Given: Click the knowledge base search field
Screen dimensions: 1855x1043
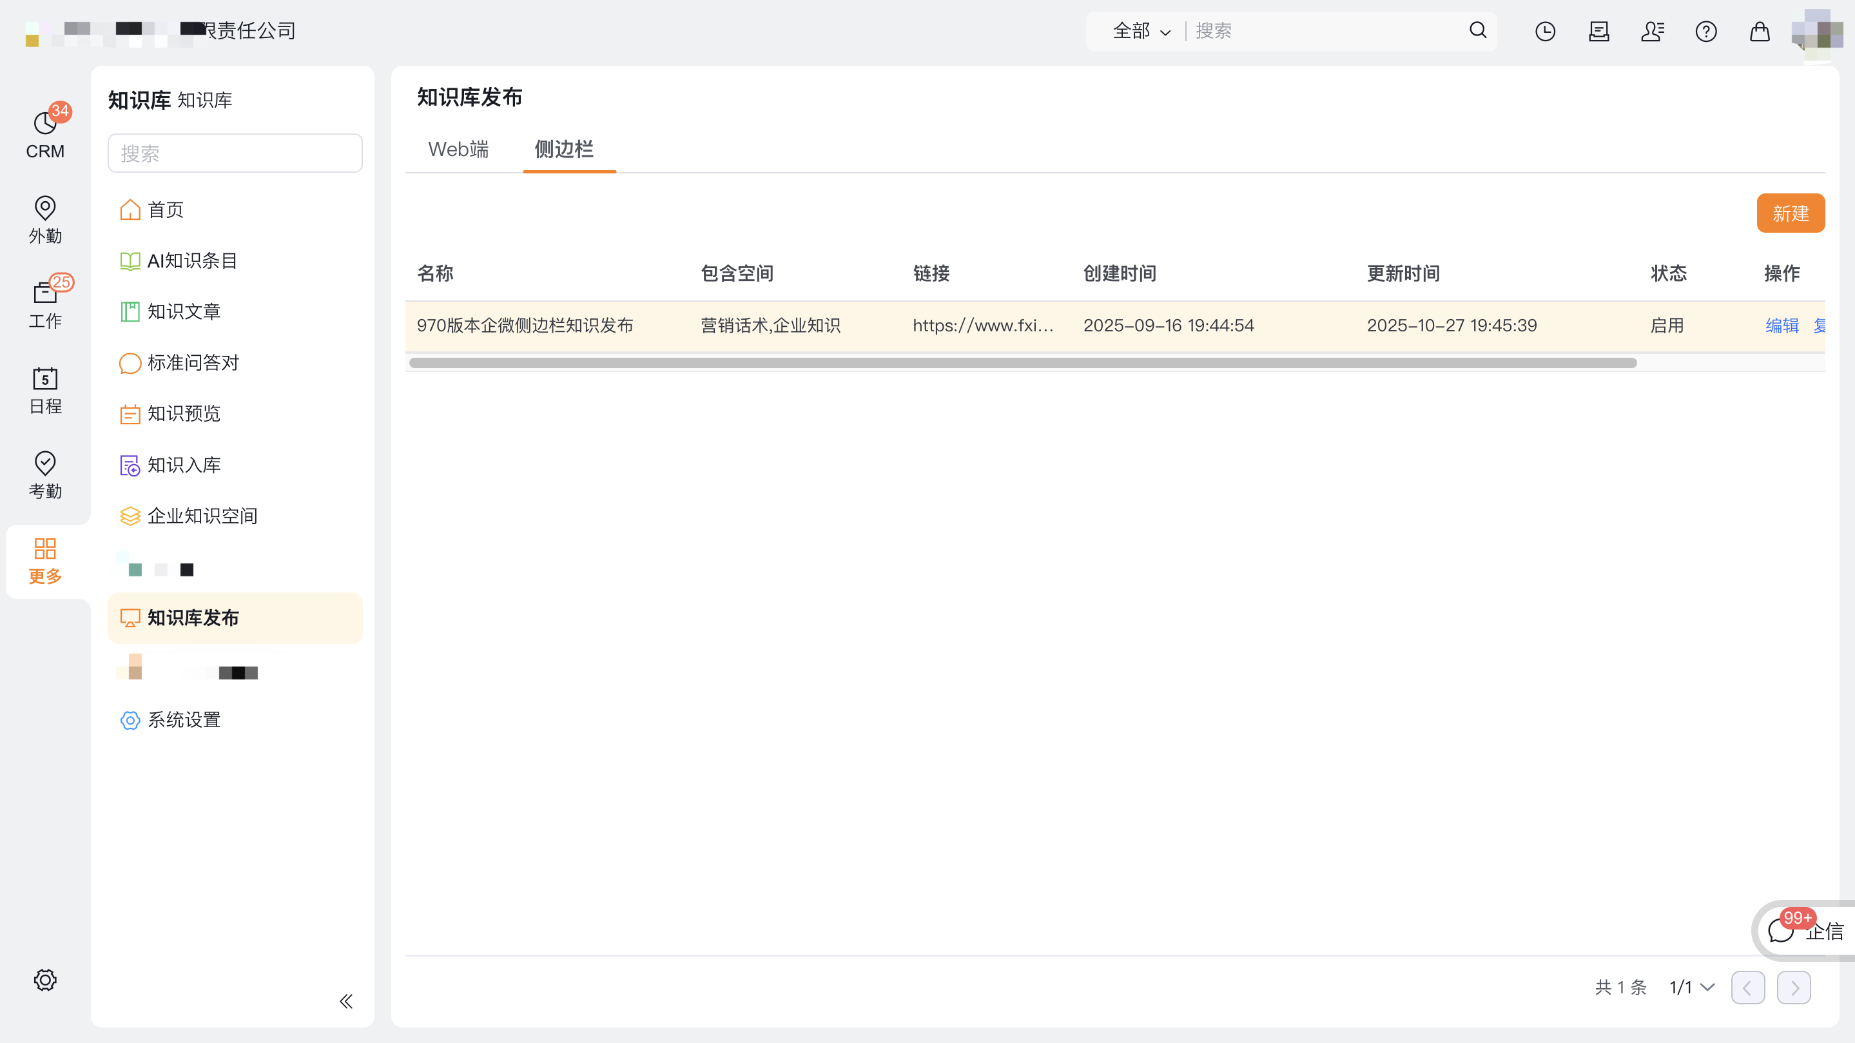Looking at the screenshot, I should pos(235,153).
